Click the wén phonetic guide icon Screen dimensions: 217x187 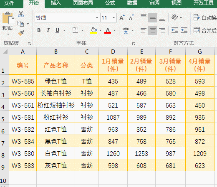point(126,30)
